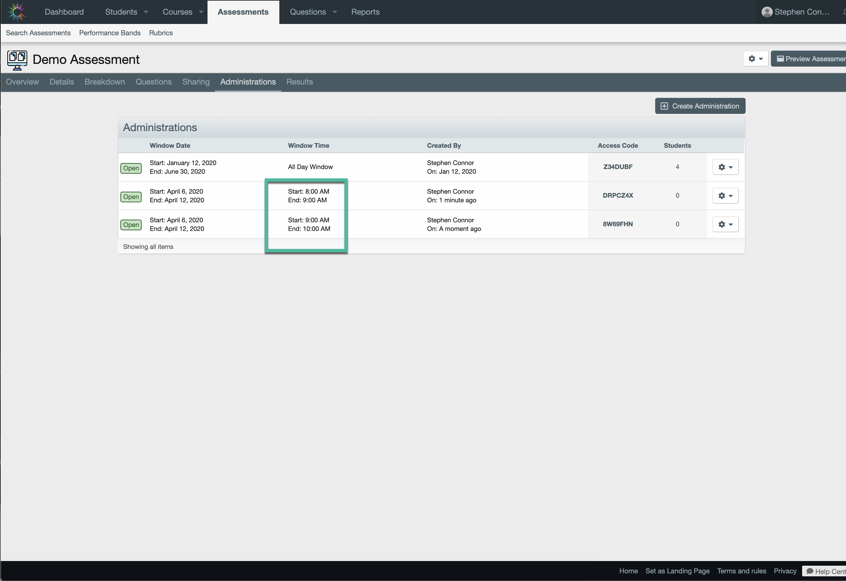Toggle Open status for April 6 8AM administration
This screenshot has height=581, width=846.
pos(130,196)
